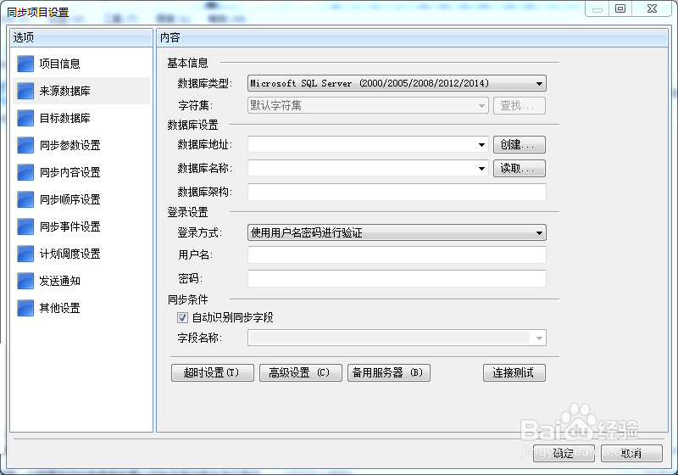Open the 登录方式 dropdown

tap(397, 232)
